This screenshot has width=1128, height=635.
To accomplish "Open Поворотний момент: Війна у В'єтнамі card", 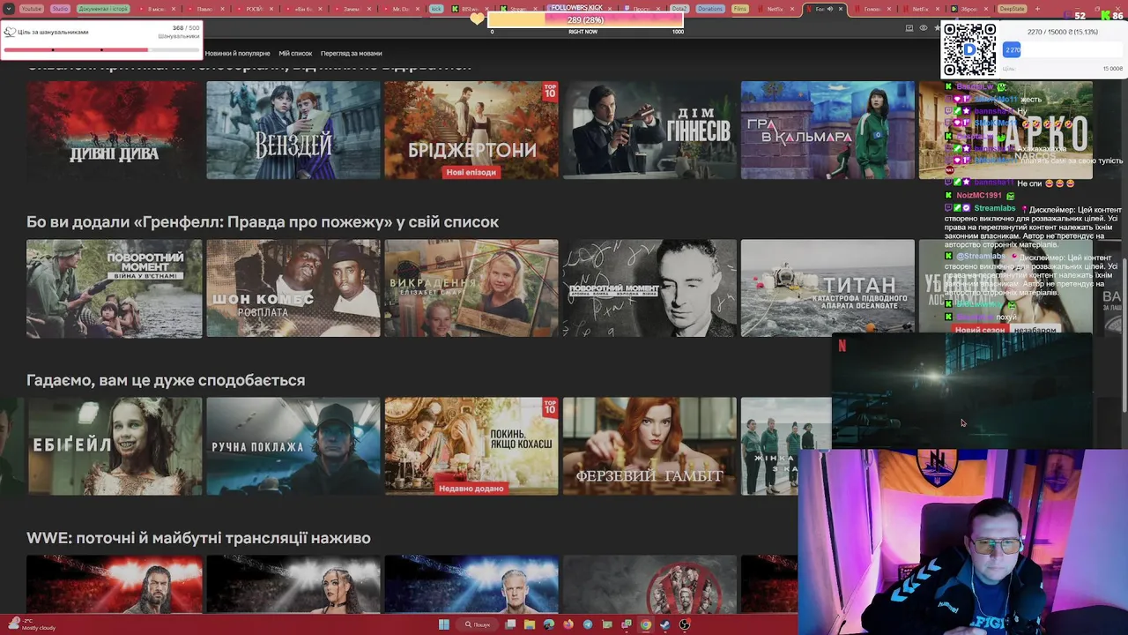I will pyautogui.click(x=114, y=288).
